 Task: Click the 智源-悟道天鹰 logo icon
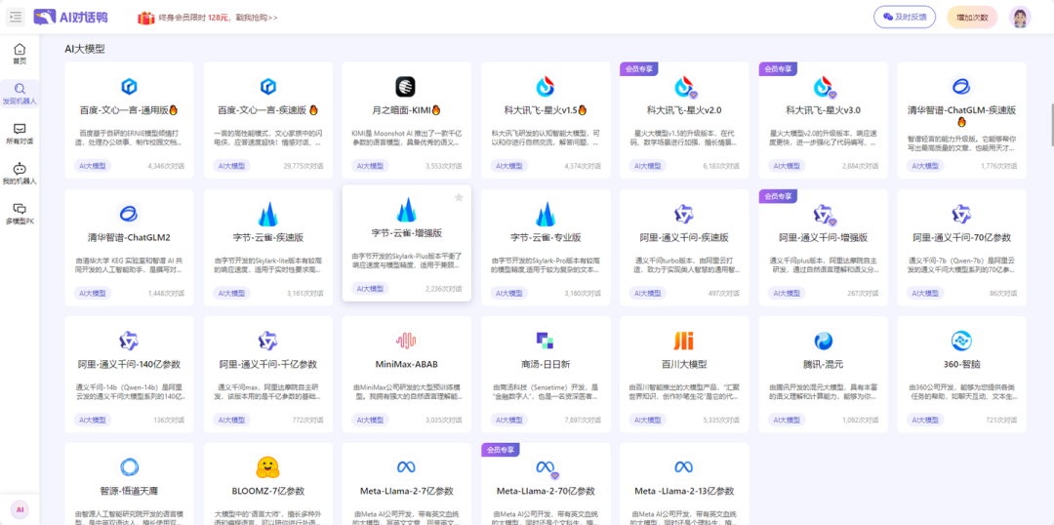(x=129, y=467)
